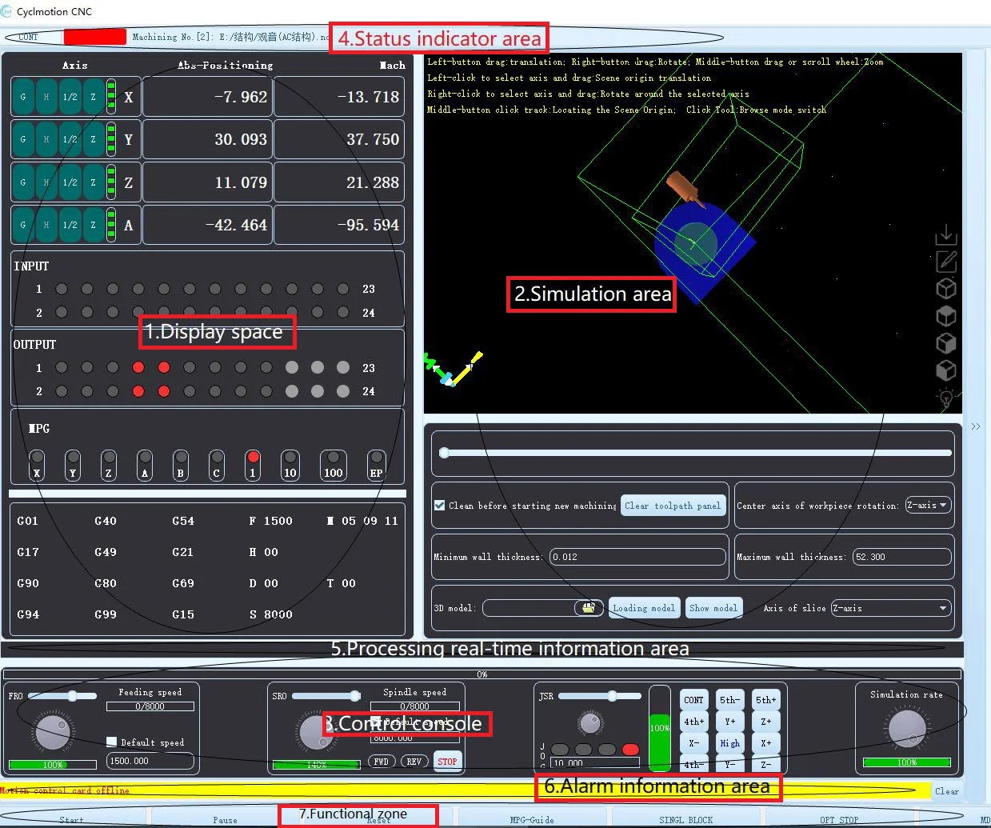Click the jog CONT mode button
The width and height of the screenshot is (991, 828).
coord(693,700)
